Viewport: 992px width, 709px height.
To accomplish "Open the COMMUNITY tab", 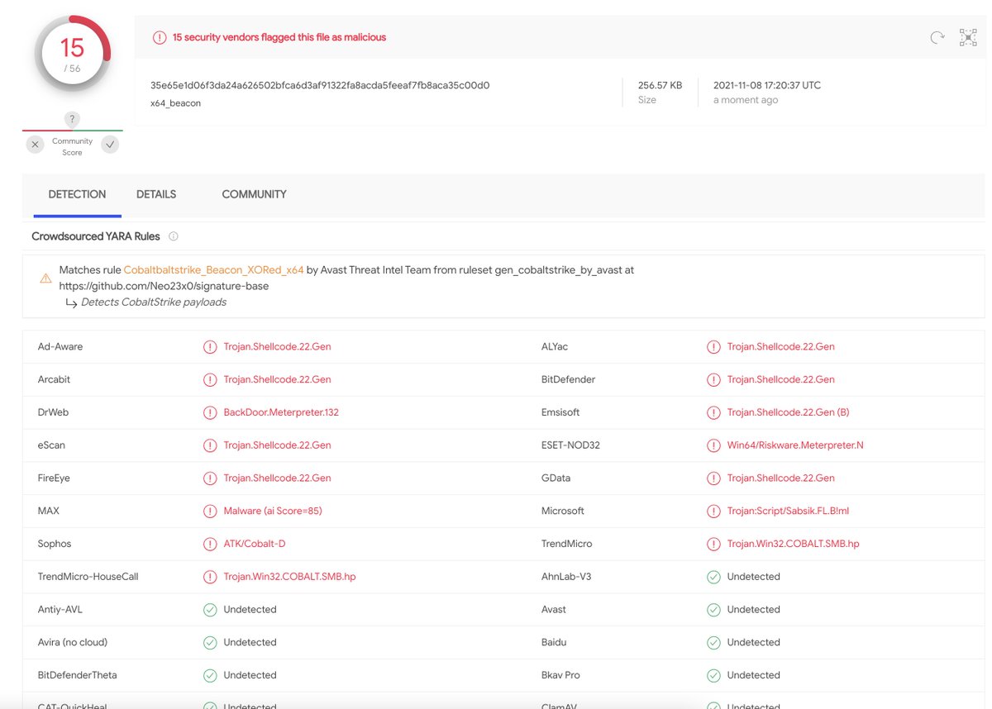I will pos(254,195).
